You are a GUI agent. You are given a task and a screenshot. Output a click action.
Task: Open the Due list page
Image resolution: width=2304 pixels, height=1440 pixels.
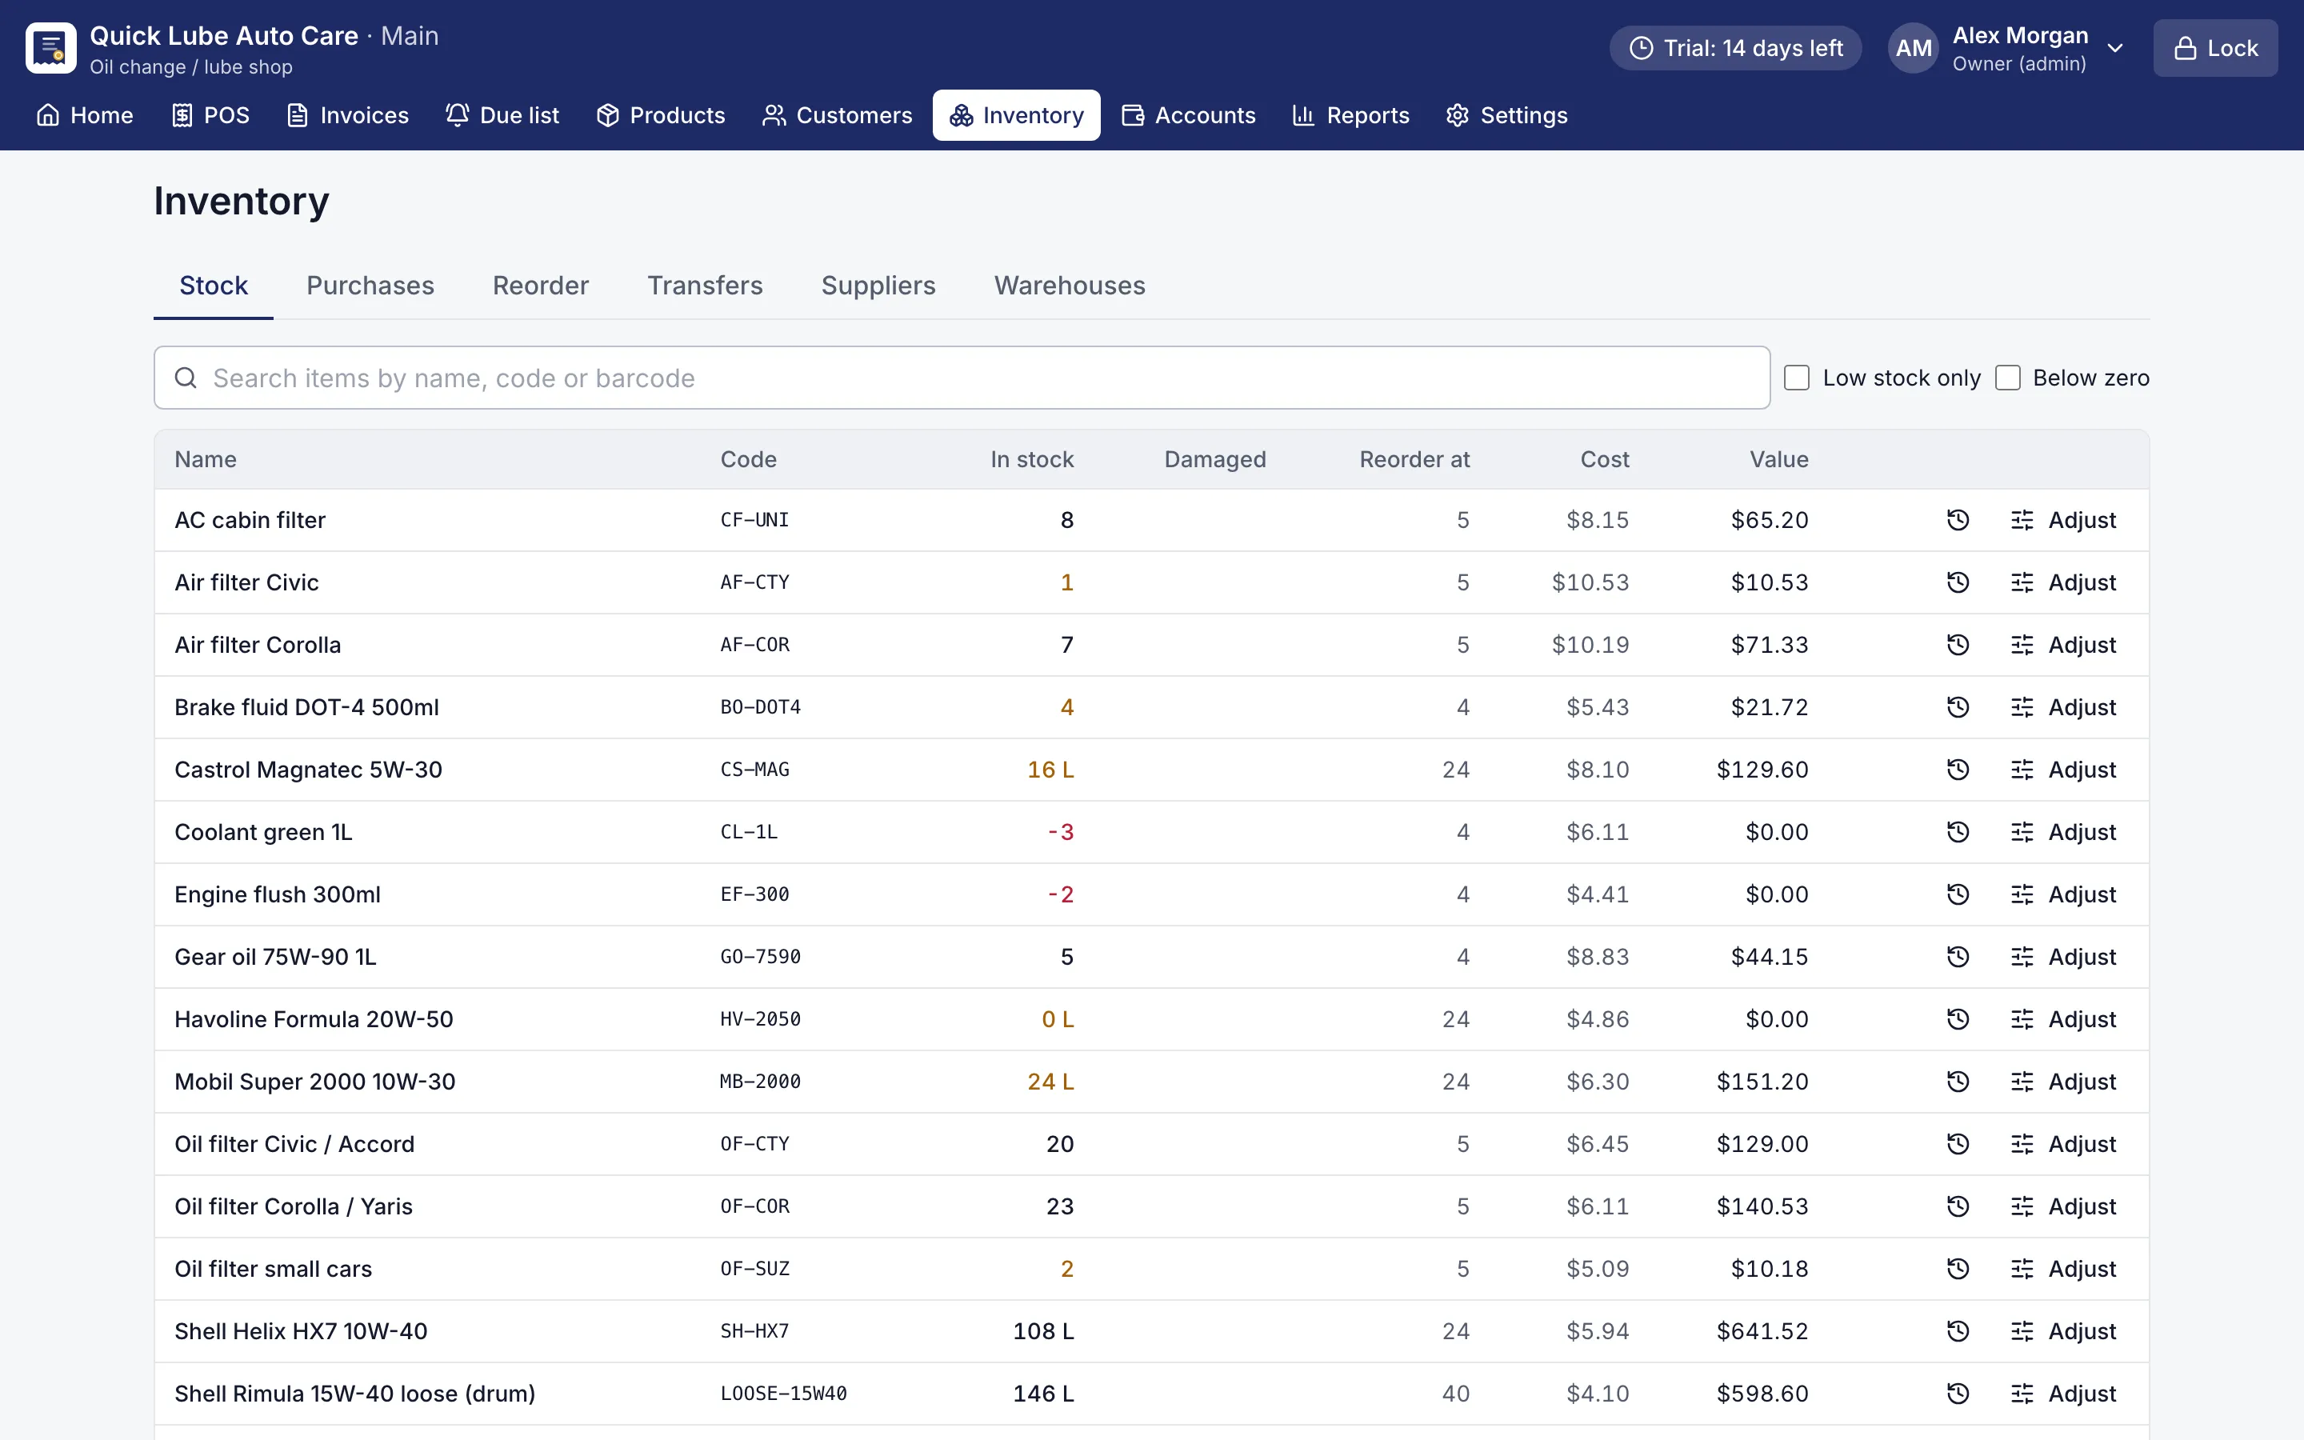[x=502, y=115]
